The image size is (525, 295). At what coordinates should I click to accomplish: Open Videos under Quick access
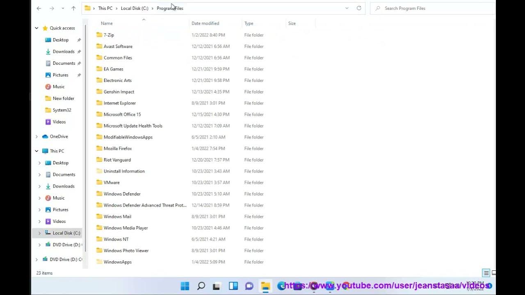59,122
